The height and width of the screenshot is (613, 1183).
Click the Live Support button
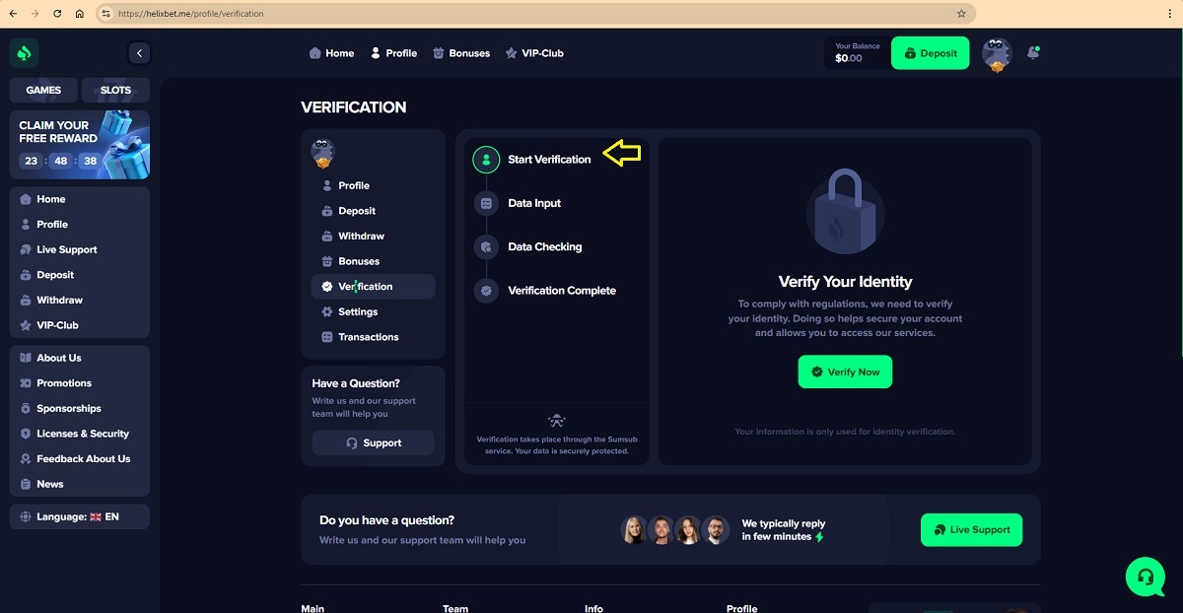(x=971, y=530)
